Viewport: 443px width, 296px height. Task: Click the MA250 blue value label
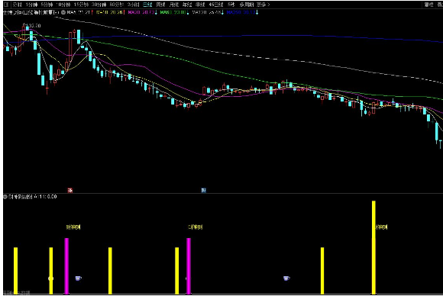click(x=242, y=12)
